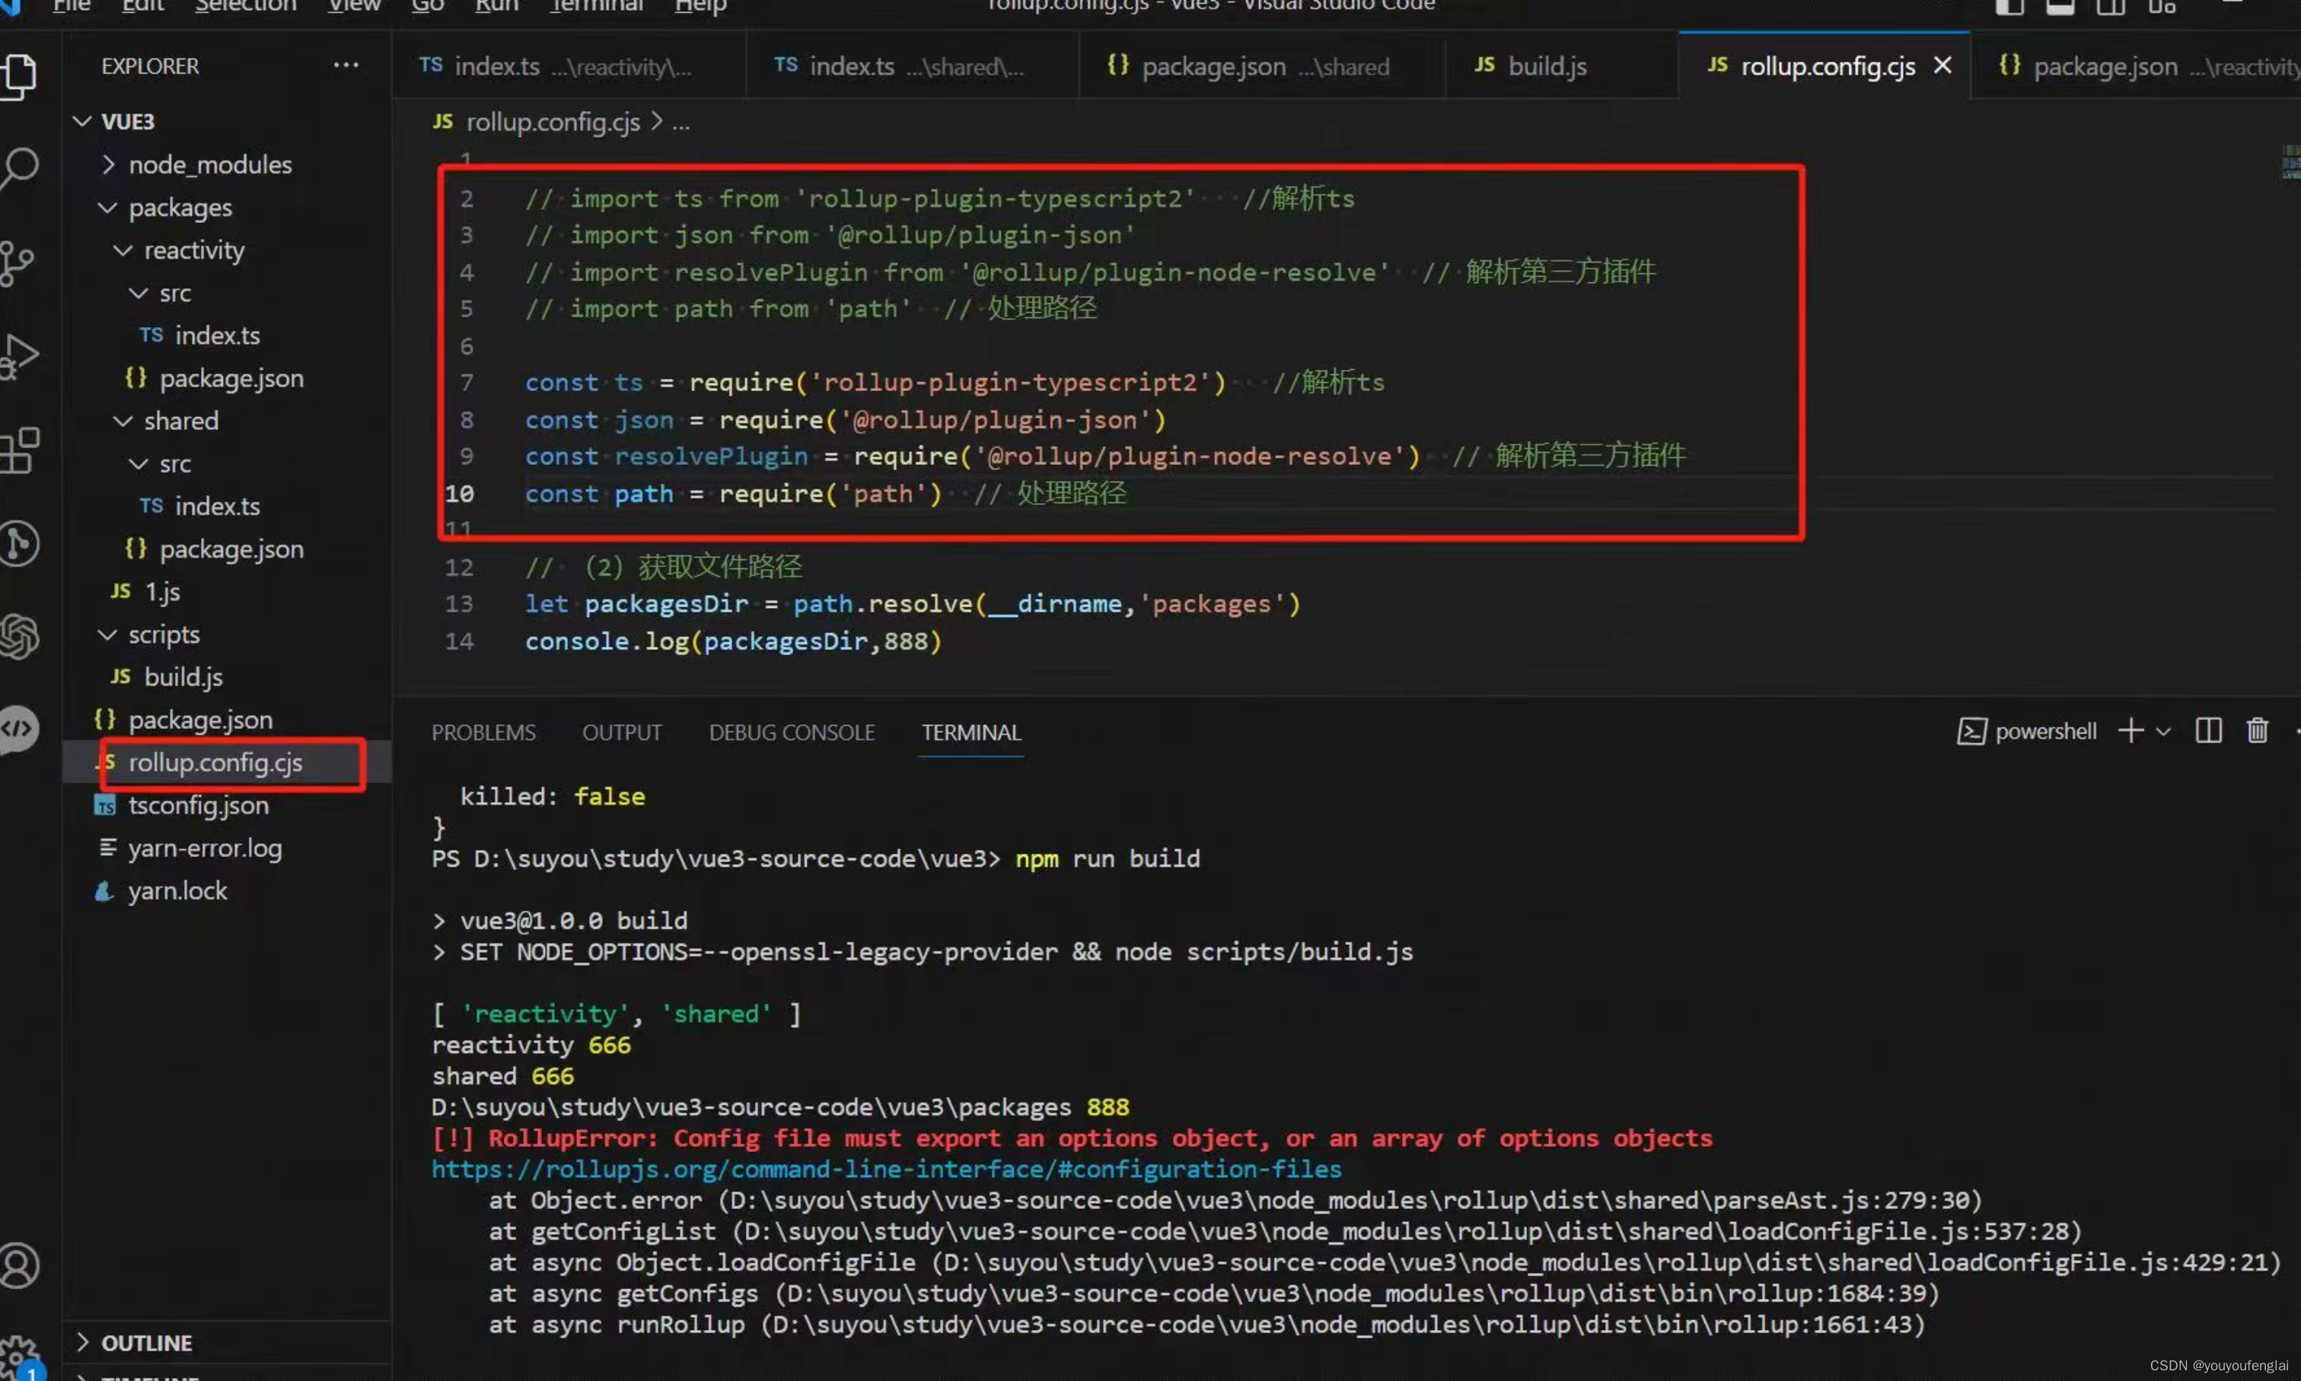The height and width of the screenshot is (1381, 2301).
Task: Open the ChatGPT extension icon in activity bar
Action: pos(18,637)
